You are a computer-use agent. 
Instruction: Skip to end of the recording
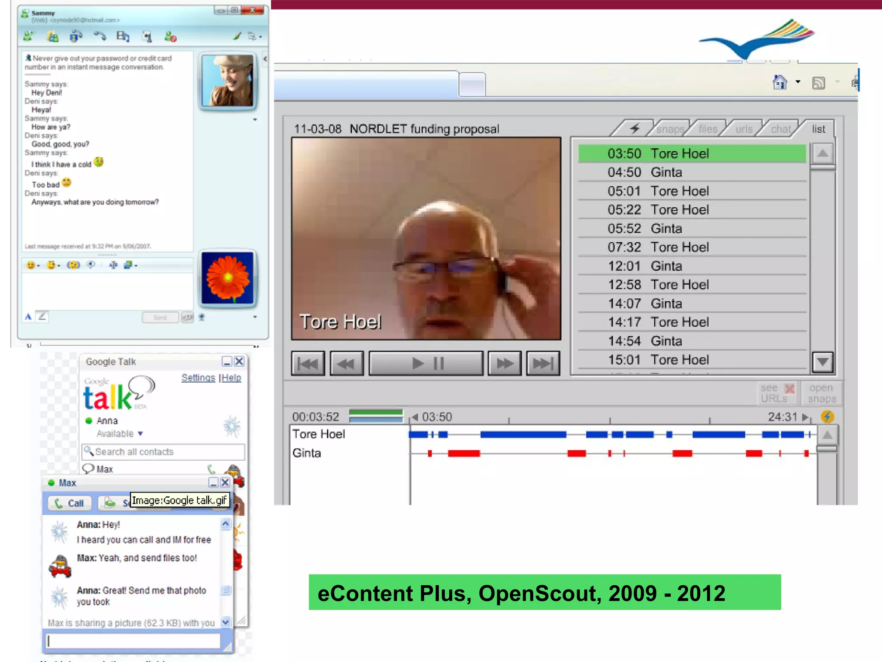tap(543, 364)
